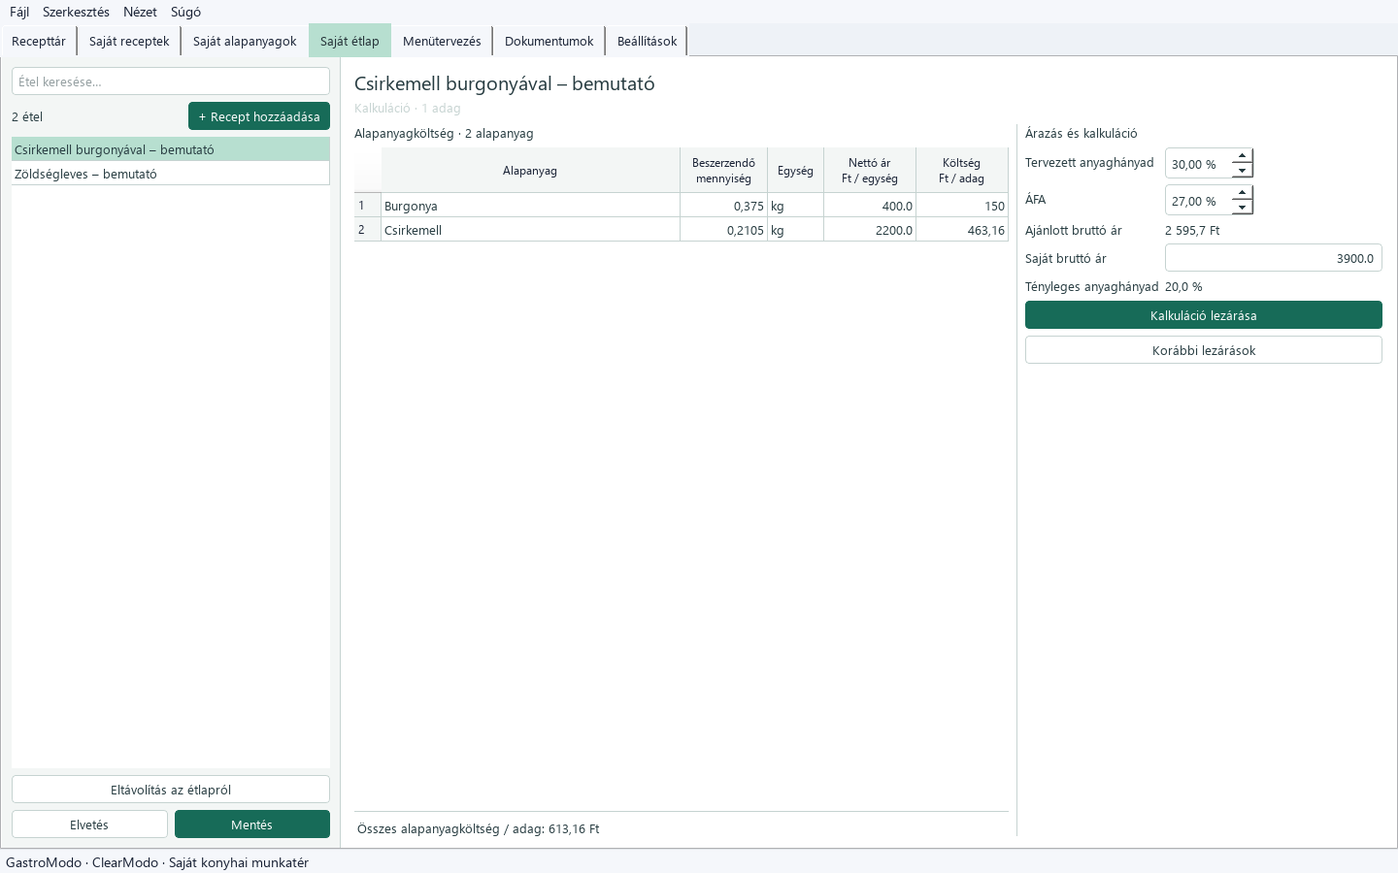The image size is (1398, 873).
Task: Switch to the Saját receptek tab
Action: coord(129,41)
